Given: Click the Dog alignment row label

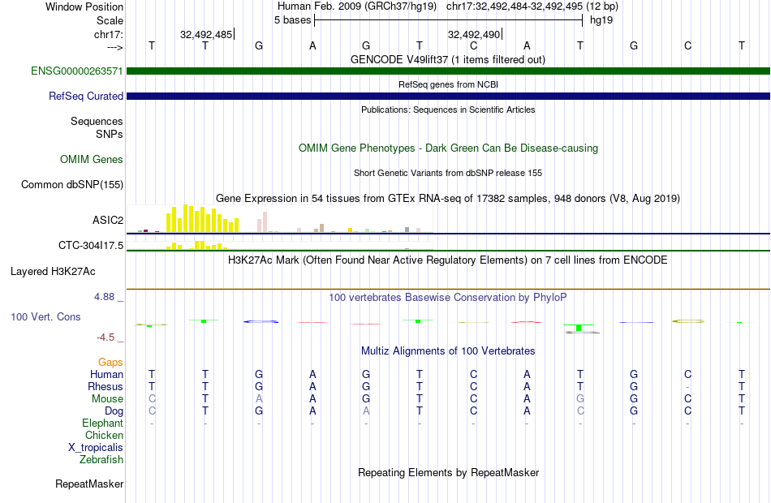Looking at the screenshot, I should click(x=114, y=411).
